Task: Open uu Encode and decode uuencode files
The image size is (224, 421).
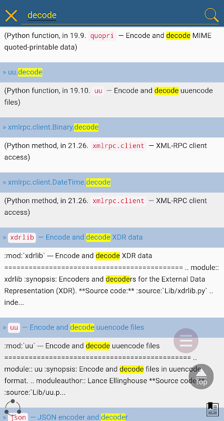Action: coord(73,327)
